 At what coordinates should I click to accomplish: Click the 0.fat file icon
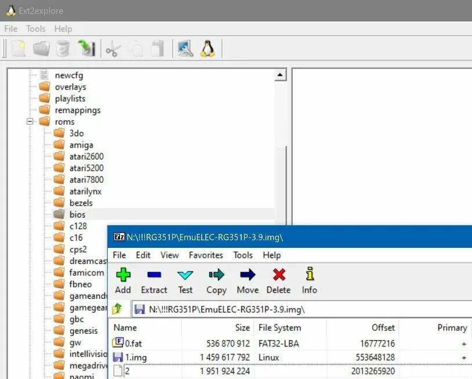pos(118,342)
